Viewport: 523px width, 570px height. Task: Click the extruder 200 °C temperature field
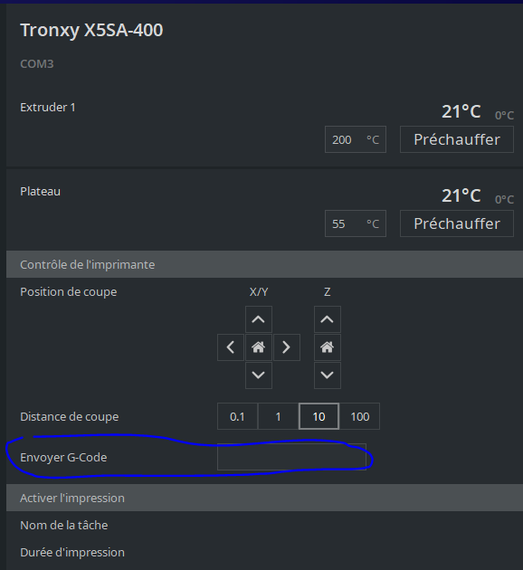point(356,139)
